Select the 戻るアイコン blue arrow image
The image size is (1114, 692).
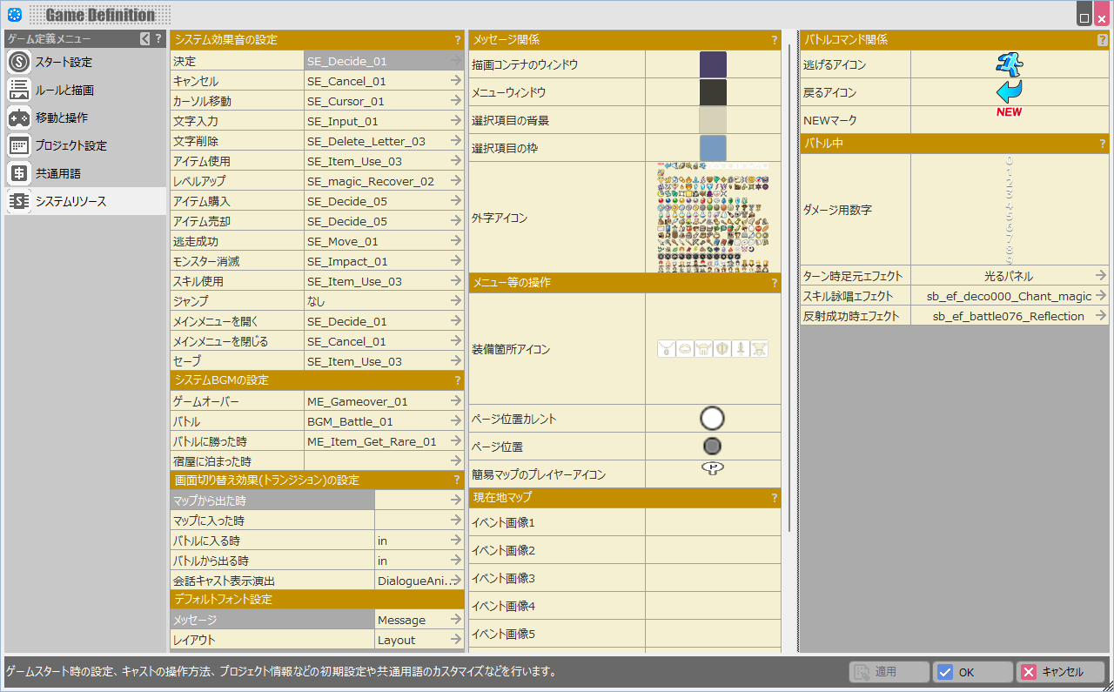(1009, 91)
